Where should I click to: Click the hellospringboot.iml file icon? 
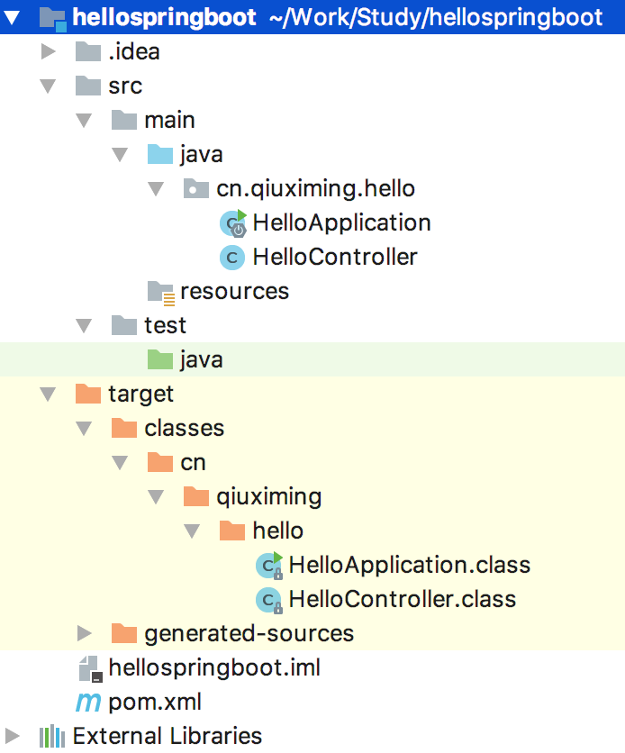(x=89, y=668)
